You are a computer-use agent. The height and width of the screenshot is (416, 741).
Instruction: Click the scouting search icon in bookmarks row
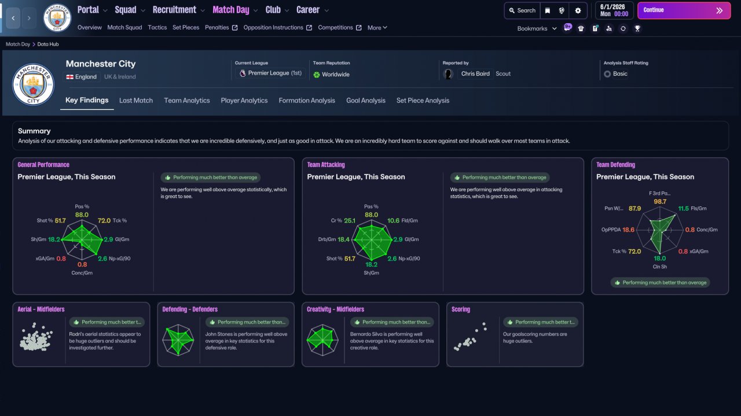609,28
